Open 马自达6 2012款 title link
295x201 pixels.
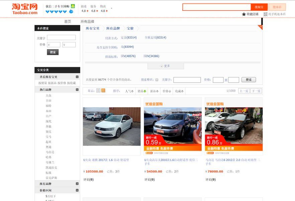tap(233, 162)
